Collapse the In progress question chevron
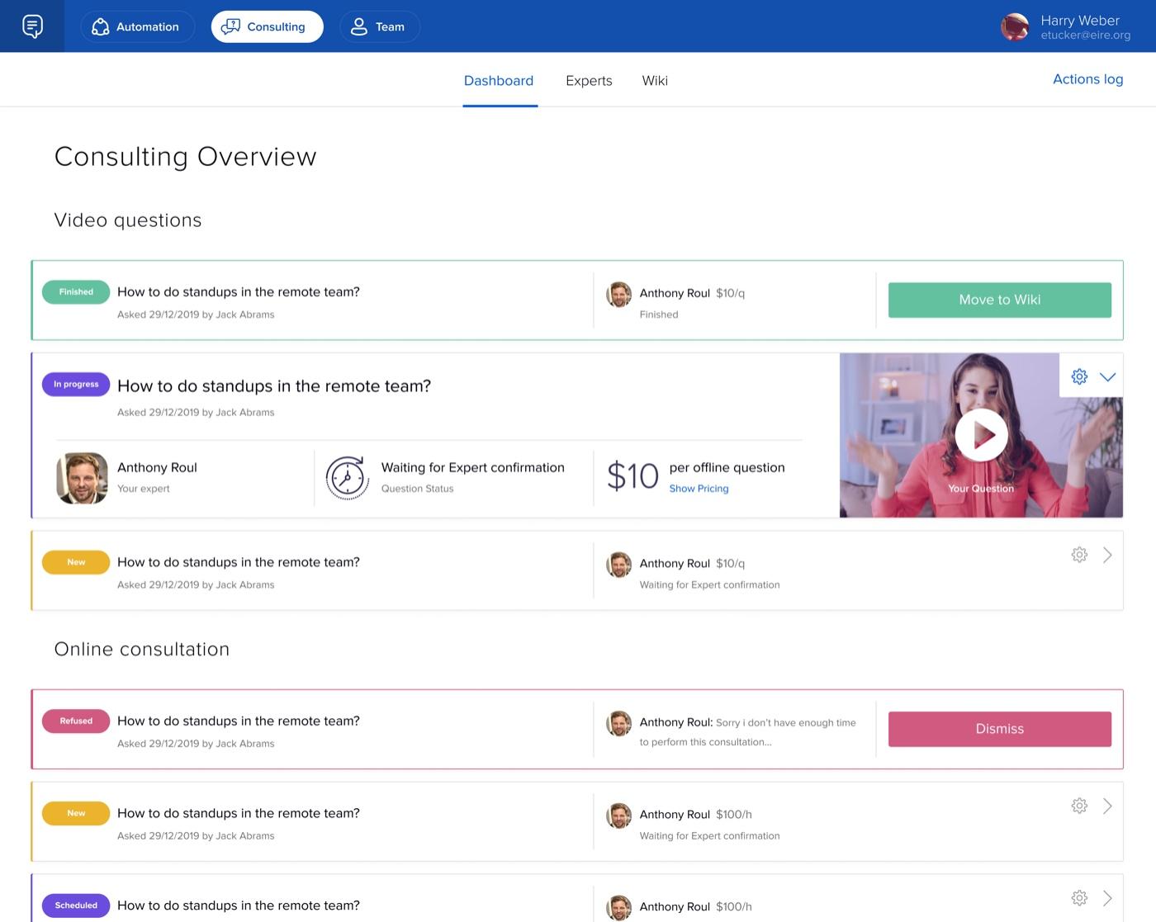Screen dimensions: 1156x922 pos(1107,376)
